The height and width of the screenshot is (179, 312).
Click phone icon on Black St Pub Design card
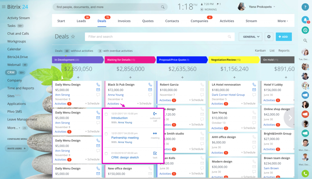150,85
